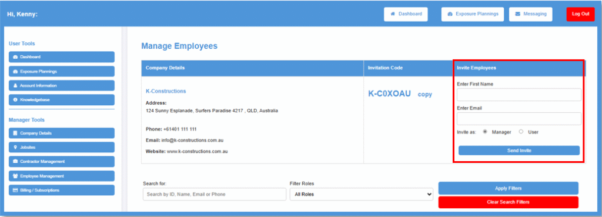Click the Manage Employees heading
This screenshot has height=217, width=602.
[x=179, y=46]
